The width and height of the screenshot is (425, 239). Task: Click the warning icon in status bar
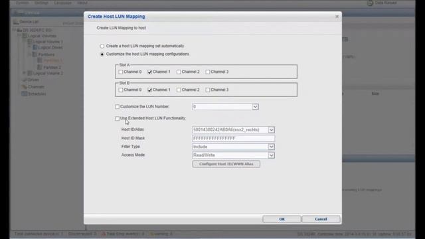[152, 234]
